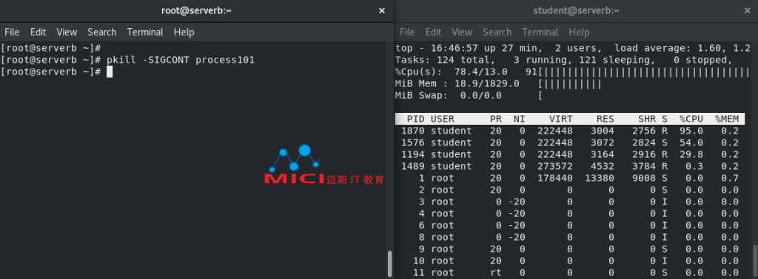
Task: Close the student@serverb terminal window
Action: (x=748, y=10)
